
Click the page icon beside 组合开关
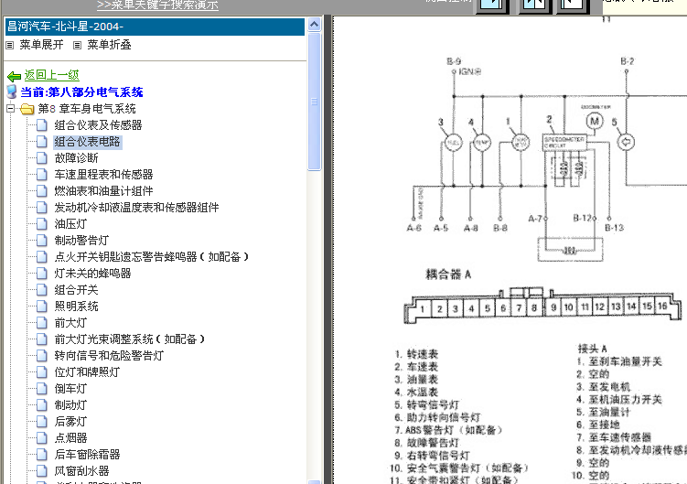click(42, 290)
